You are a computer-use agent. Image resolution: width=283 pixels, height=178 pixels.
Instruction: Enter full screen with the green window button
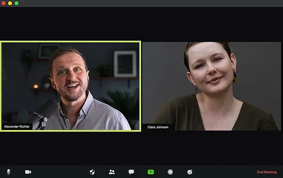pyautogui.click(x=17, y=3)
